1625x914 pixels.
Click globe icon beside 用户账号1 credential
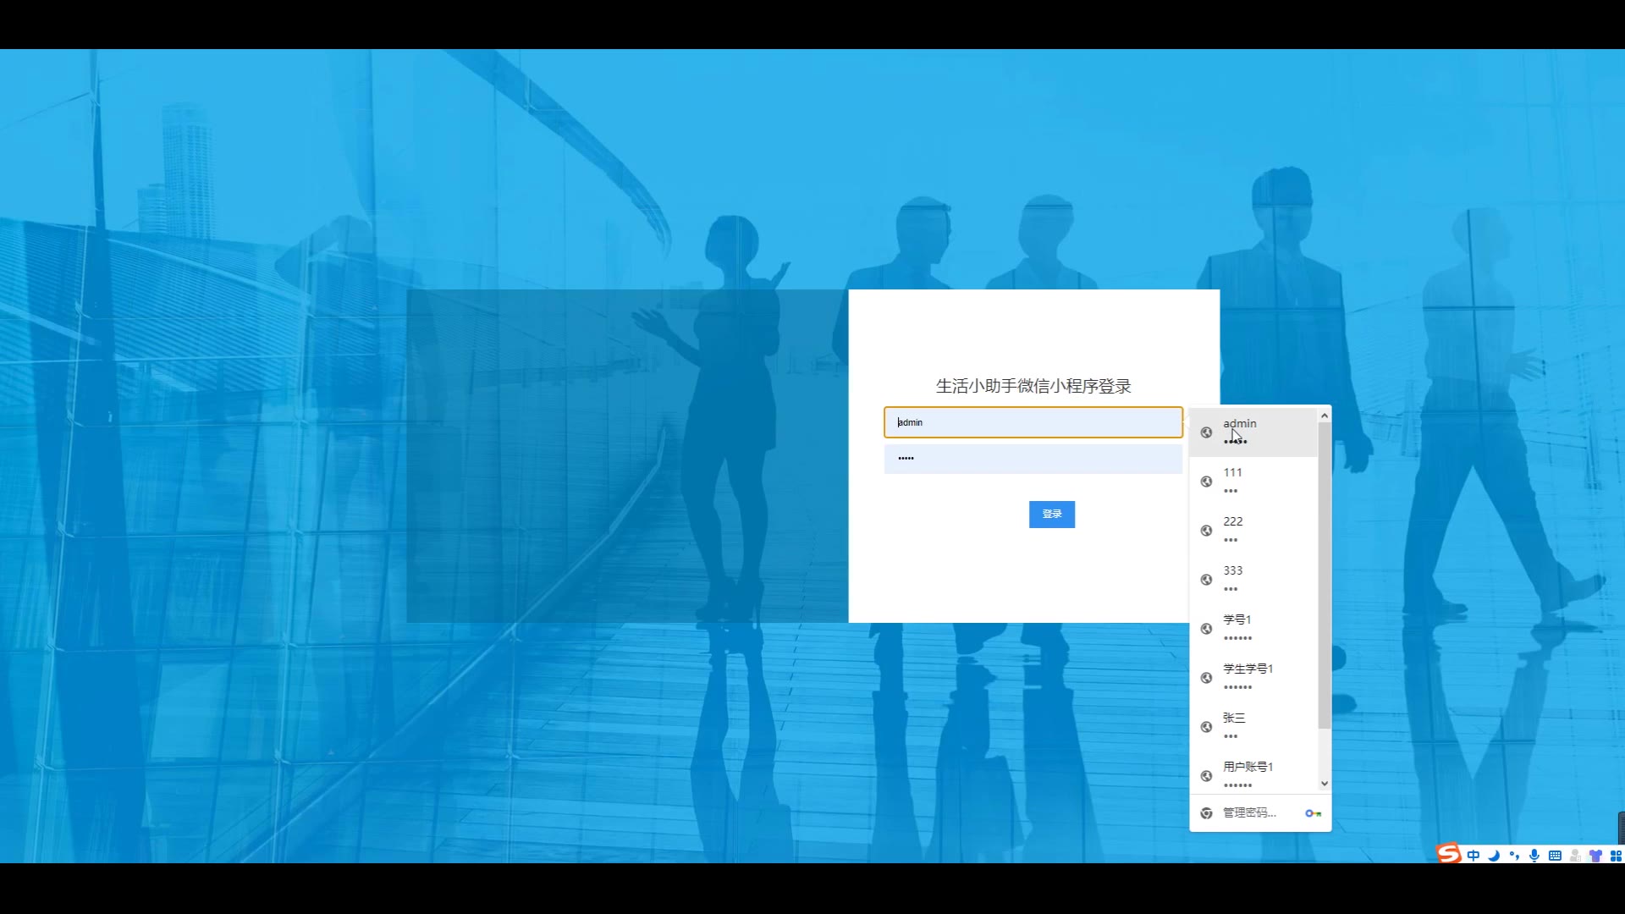click(1206, 776)
